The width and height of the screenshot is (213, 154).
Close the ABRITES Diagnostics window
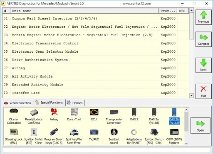(206, 3)
